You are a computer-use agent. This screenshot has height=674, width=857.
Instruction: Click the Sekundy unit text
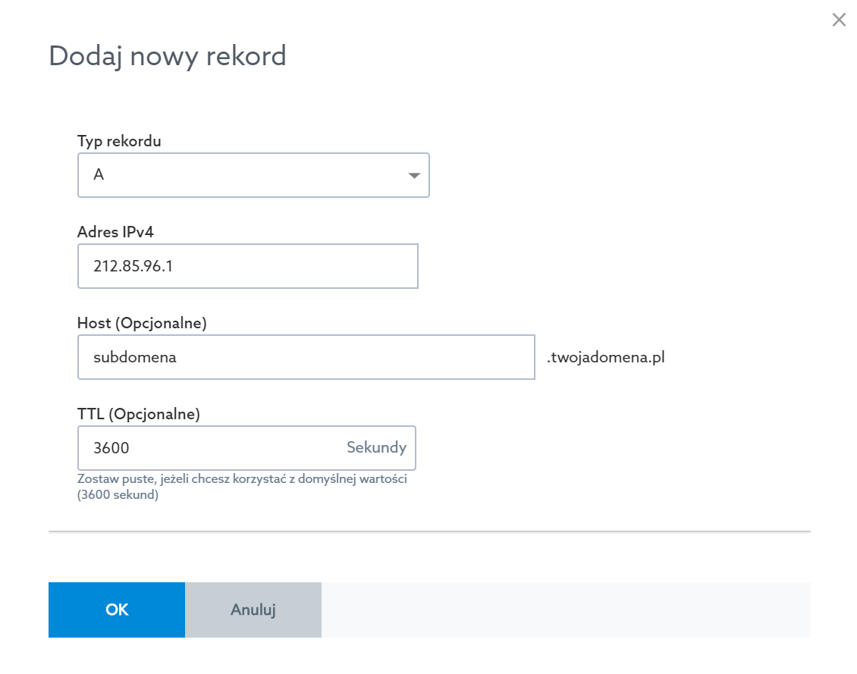tap(376, 447)
